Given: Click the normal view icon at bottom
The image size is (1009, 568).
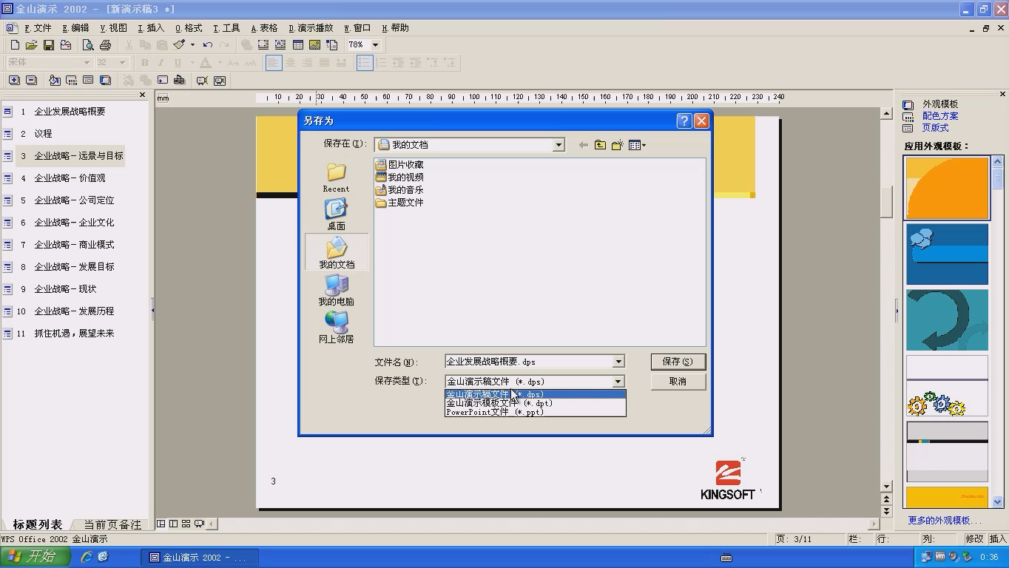Looking at the screenshot, I should click(161, 524).
